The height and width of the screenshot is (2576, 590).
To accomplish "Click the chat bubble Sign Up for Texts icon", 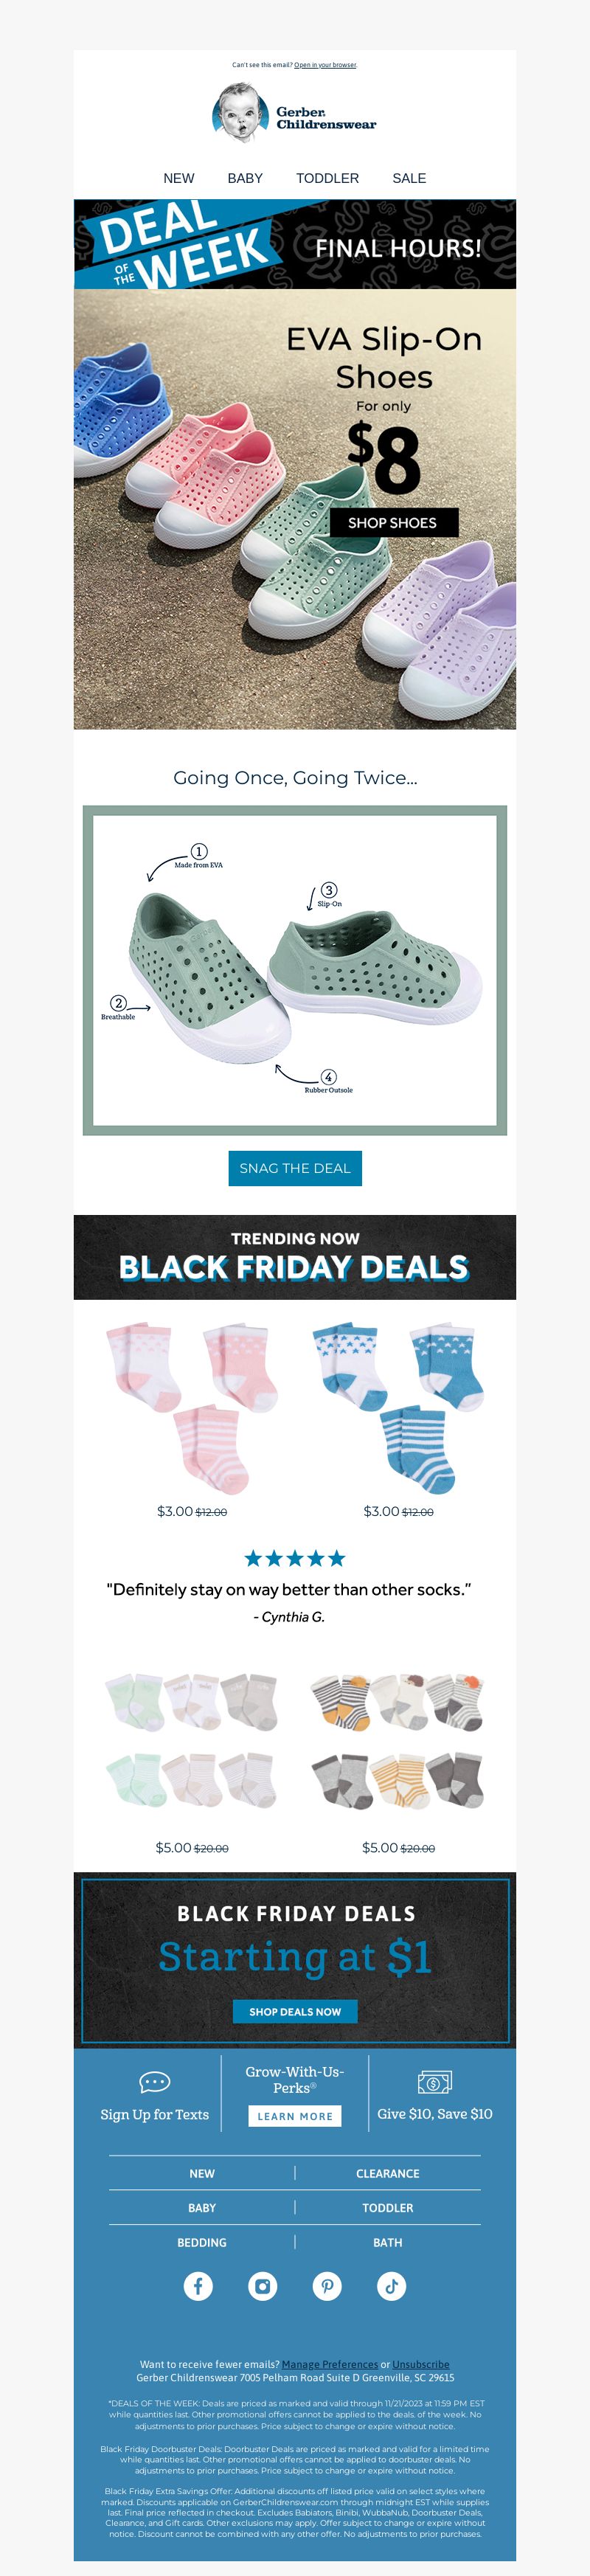I will coord(155,2083).
